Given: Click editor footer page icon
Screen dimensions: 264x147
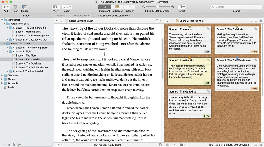Looking at the screenshot, I should point(160,145).
